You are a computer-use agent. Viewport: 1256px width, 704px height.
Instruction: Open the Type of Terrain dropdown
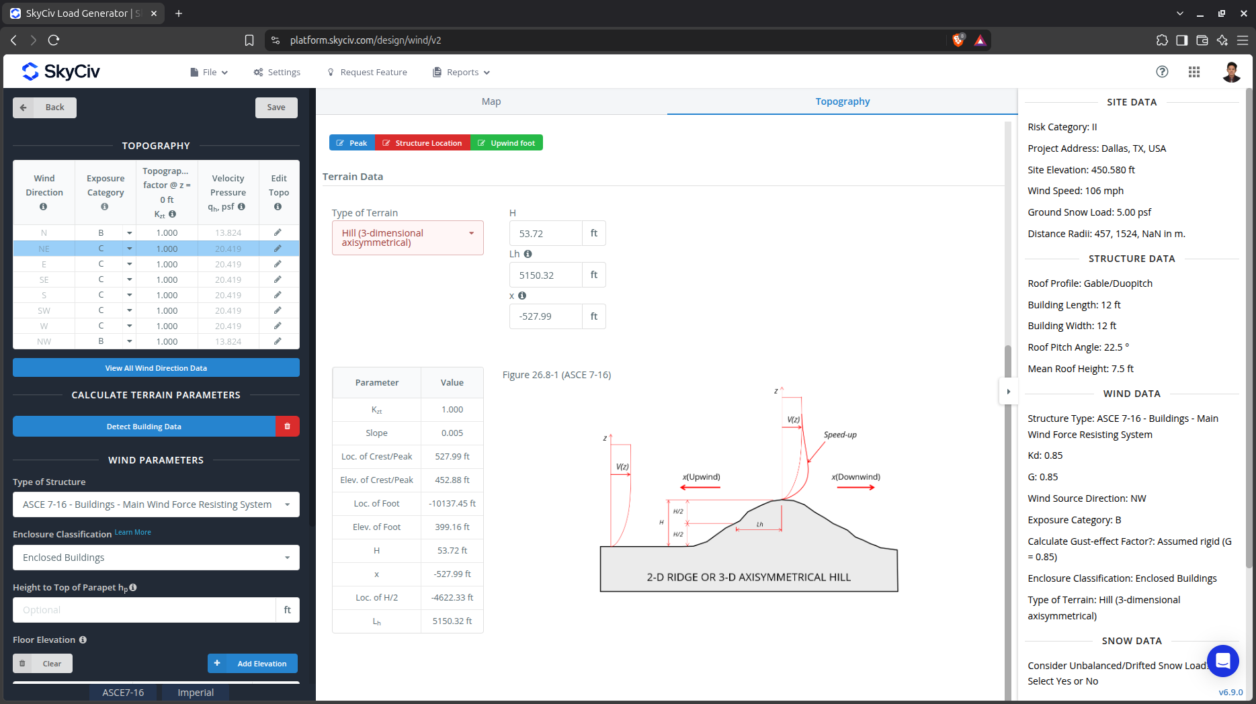coord(408,238)
